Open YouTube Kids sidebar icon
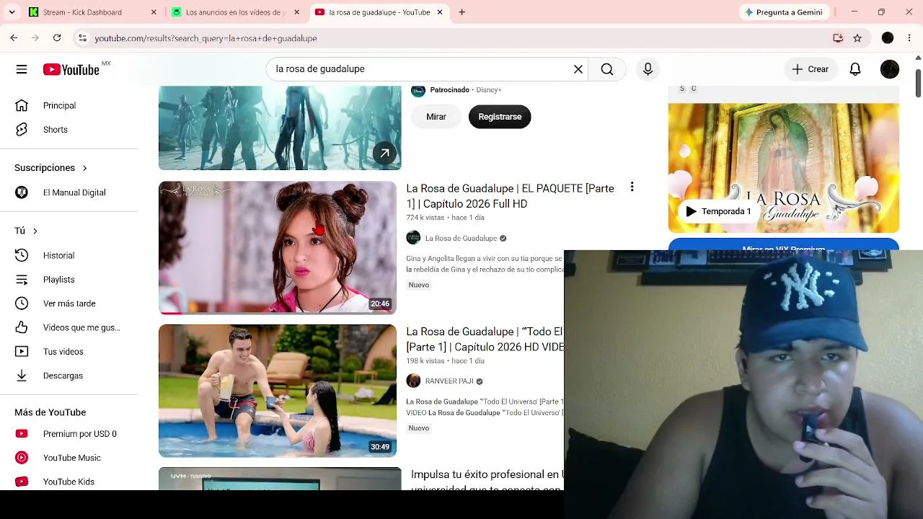Viewport: 923px width, 519px height. (x=22, y=482)
